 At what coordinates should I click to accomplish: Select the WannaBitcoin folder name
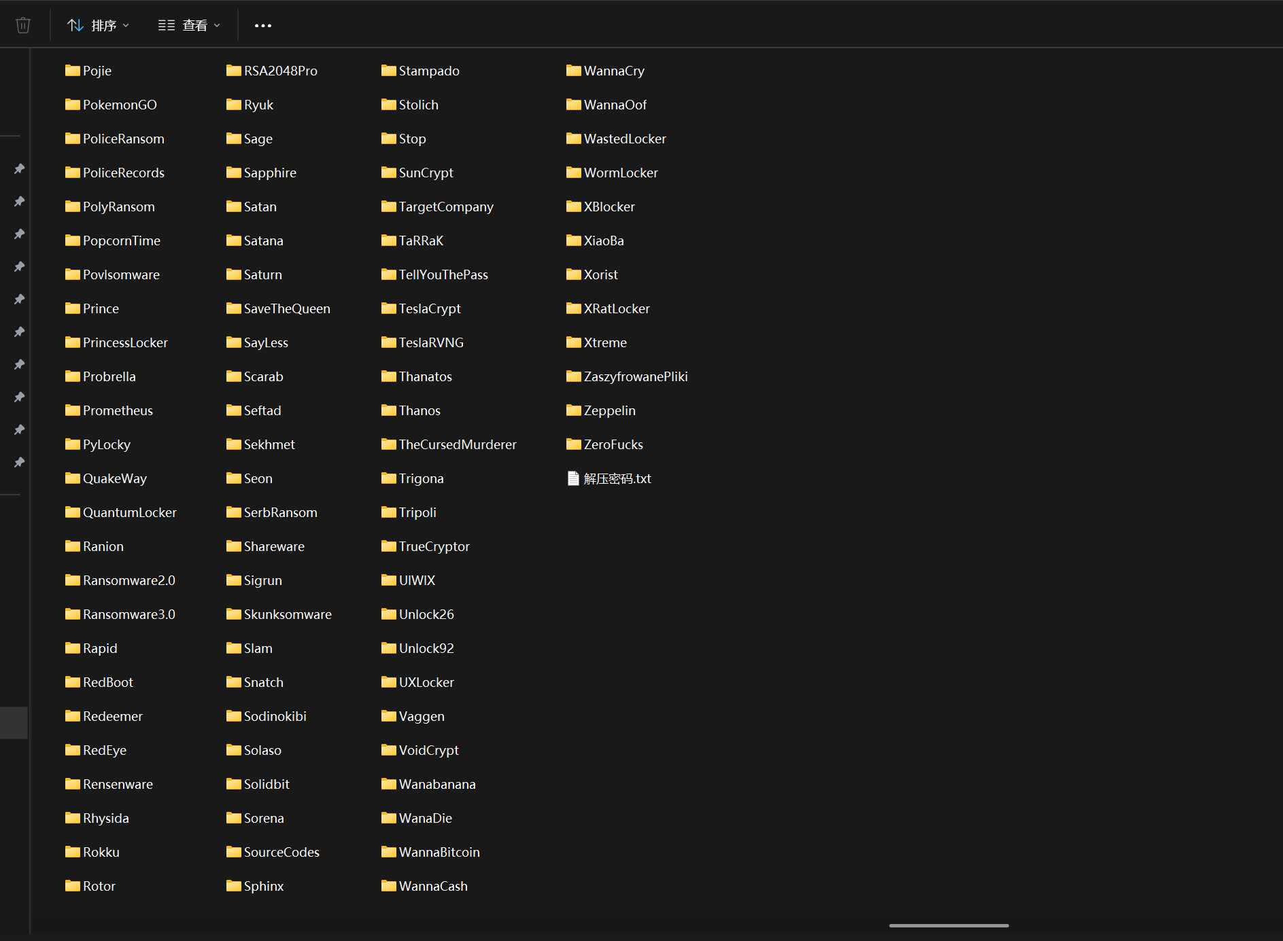(x=439, y=852)
